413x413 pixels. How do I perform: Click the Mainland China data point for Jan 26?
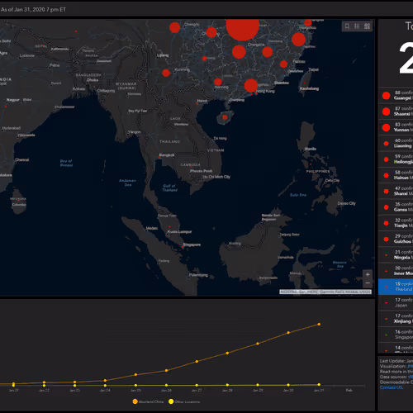166,371
